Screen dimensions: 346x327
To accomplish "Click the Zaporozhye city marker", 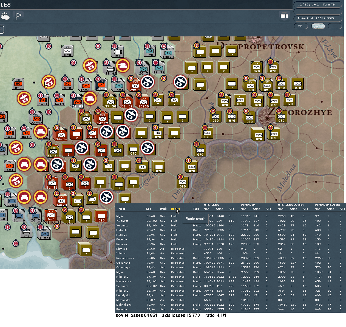I will click(267, 118).
